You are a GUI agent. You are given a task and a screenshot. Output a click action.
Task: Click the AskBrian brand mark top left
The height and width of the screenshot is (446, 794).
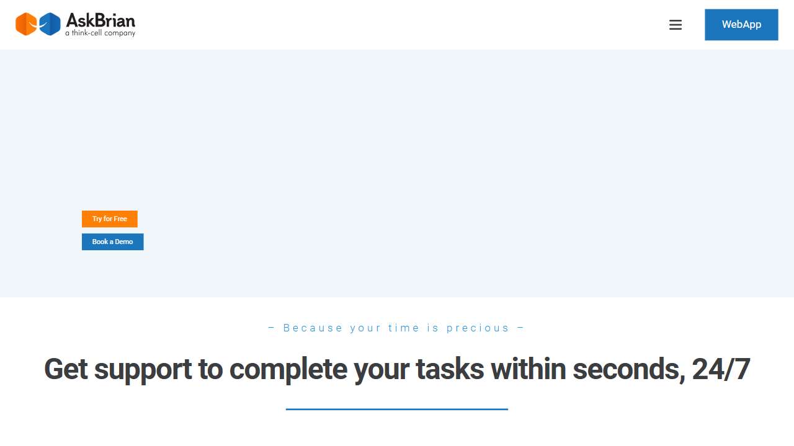[38, 24]
